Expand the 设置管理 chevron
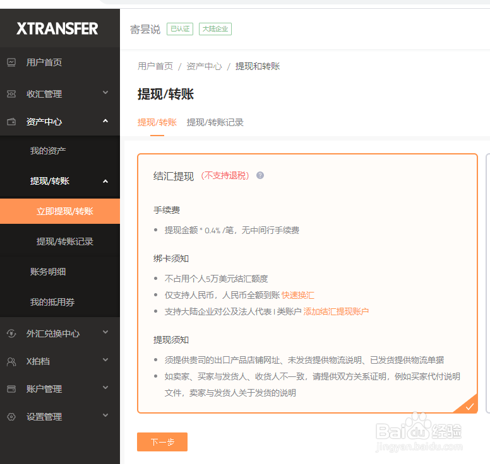The height and width of the screenshot is (464, 490). point(105,415)
